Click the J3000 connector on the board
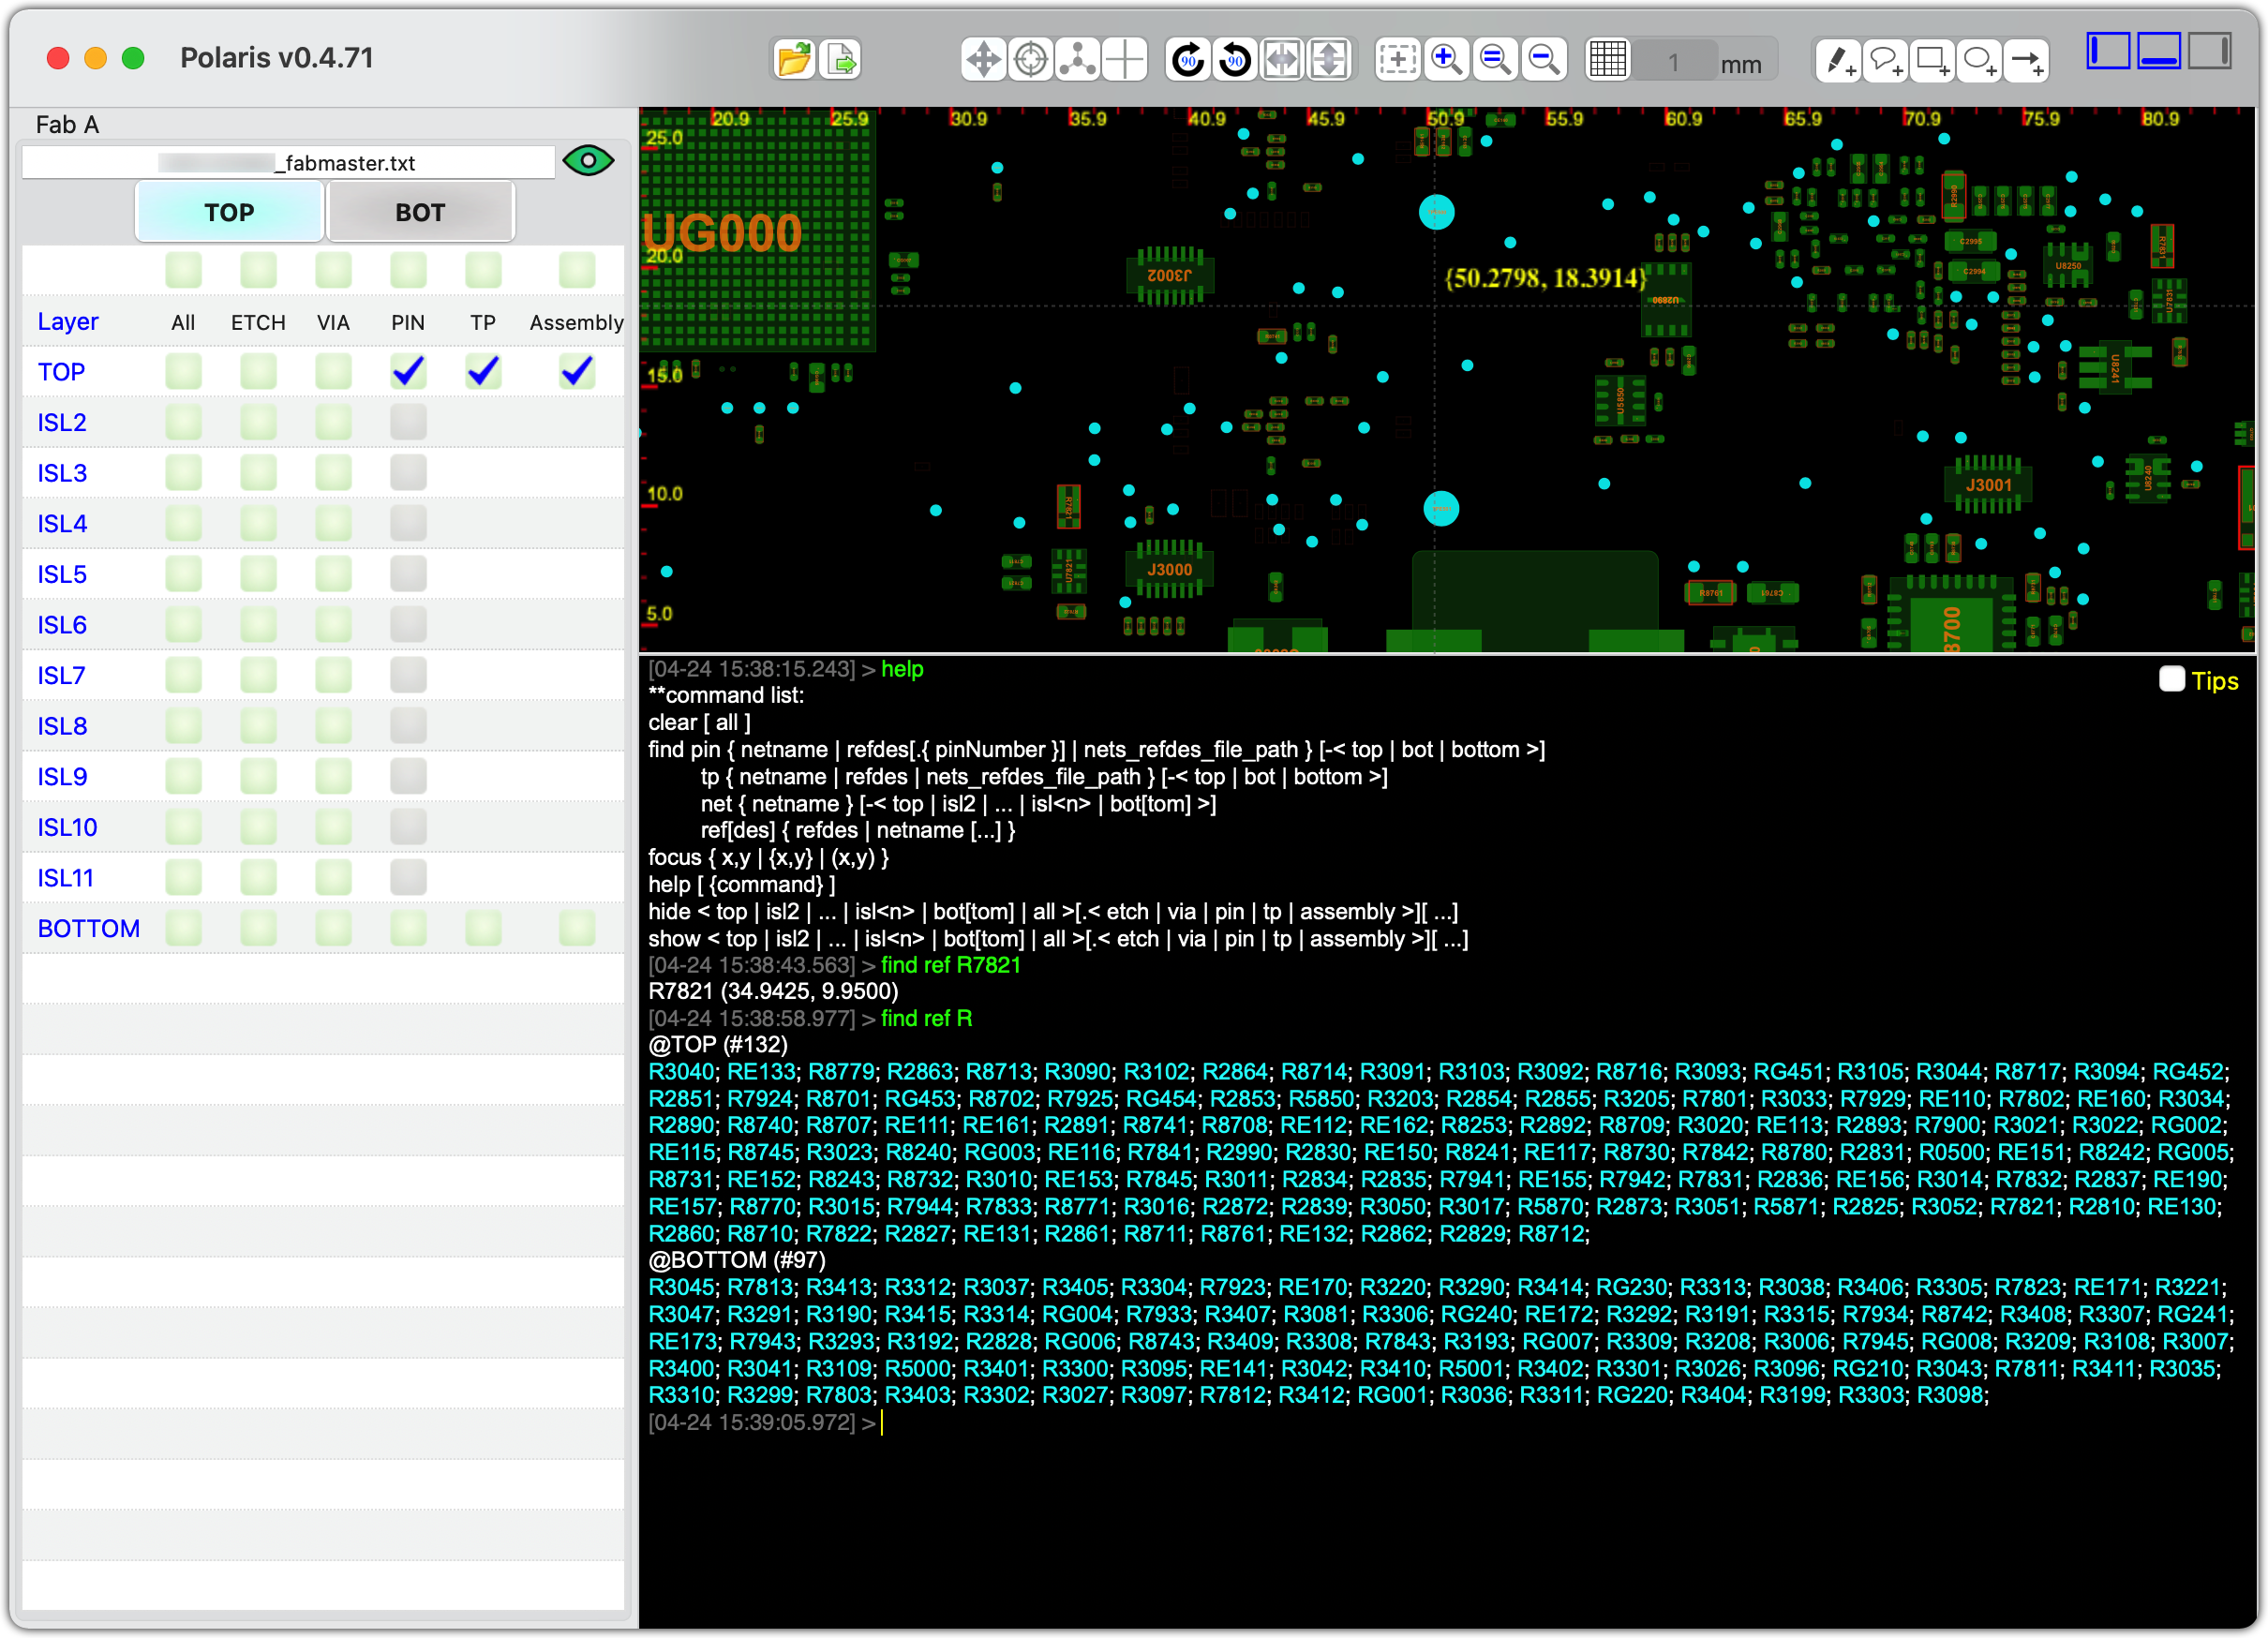This screenshot has height=1638, width=2268. (1168, 570)
